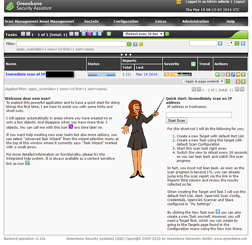252x245 pixels.
Task: Click first-page arrow in Tasks header
Action: point(23,34)
